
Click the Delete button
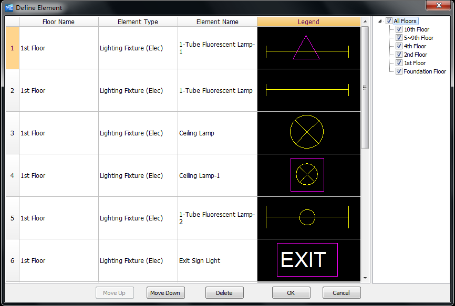pyautogui.click(x=224, y=293)
